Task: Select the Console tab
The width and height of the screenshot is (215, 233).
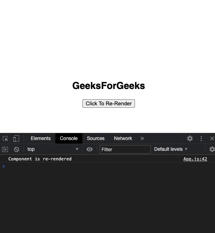Action: coord(68,138)
